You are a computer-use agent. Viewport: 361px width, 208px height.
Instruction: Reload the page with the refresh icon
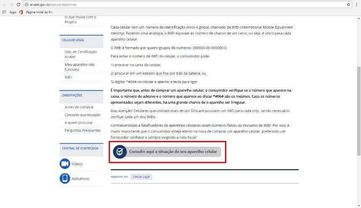pos(18,4)
